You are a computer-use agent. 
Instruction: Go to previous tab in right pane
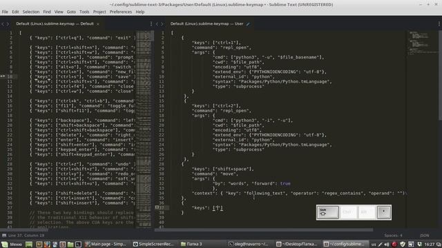(157, 24)
